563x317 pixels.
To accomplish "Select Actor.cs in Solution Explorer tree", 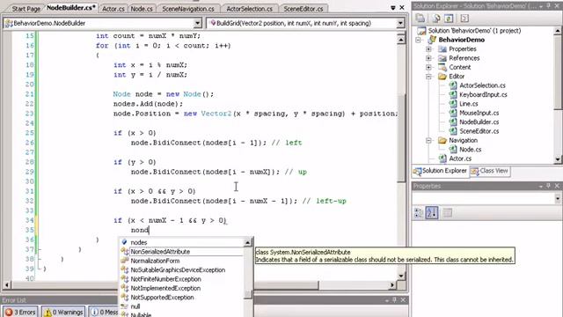I will coord(460,158).
